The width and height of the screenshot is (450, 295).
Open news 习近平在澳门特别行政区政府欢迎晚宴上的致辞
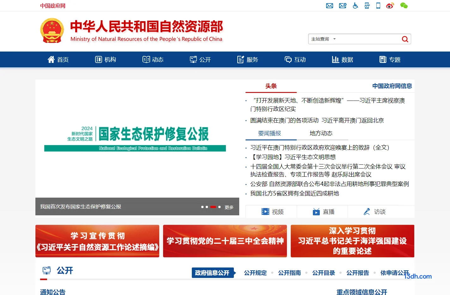320,148
